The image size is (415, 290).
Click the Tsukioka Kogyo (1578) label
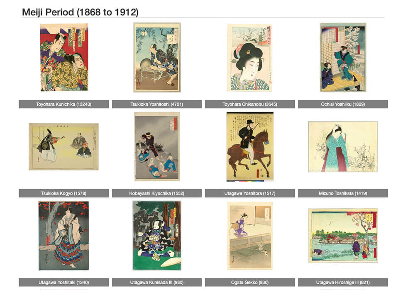(64, 193)
